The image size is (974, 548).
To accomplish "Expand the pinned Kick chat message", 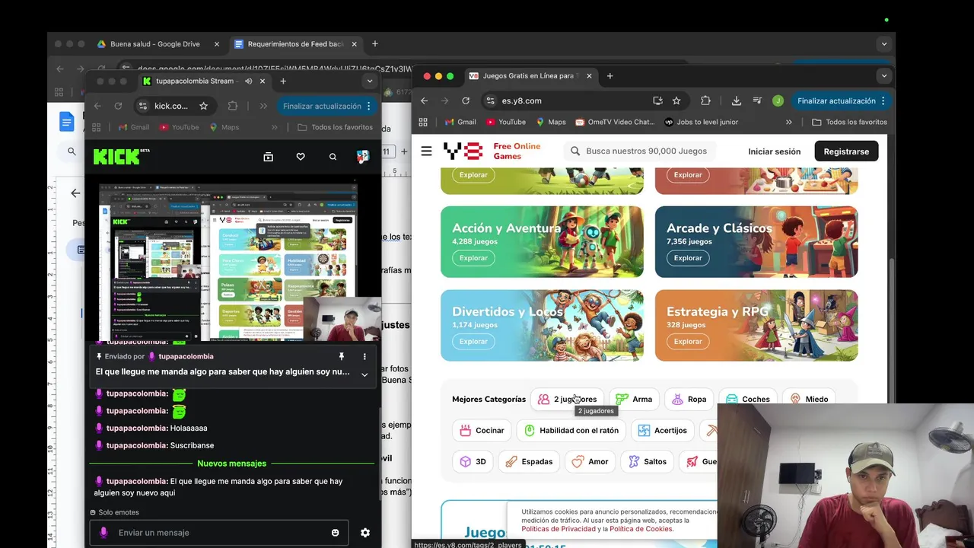I will coord(364,374).
